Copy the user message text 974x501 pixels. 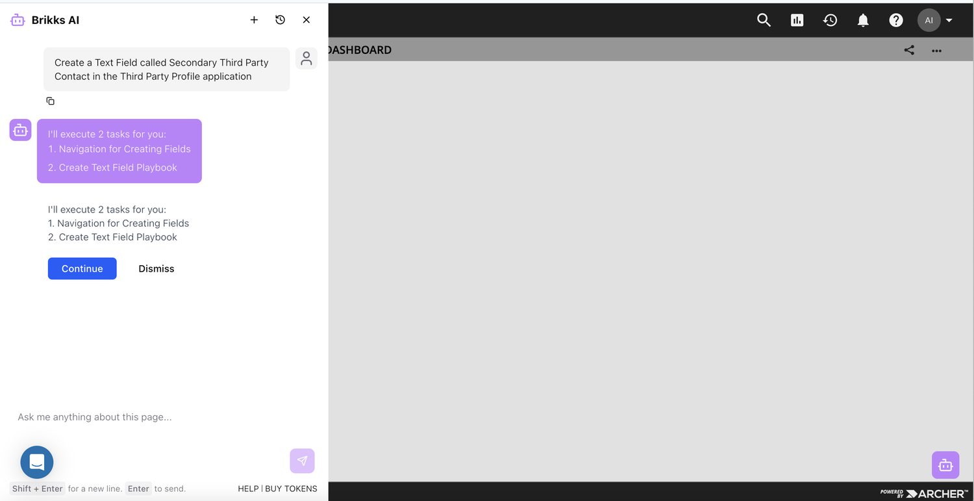click(50, 101)
